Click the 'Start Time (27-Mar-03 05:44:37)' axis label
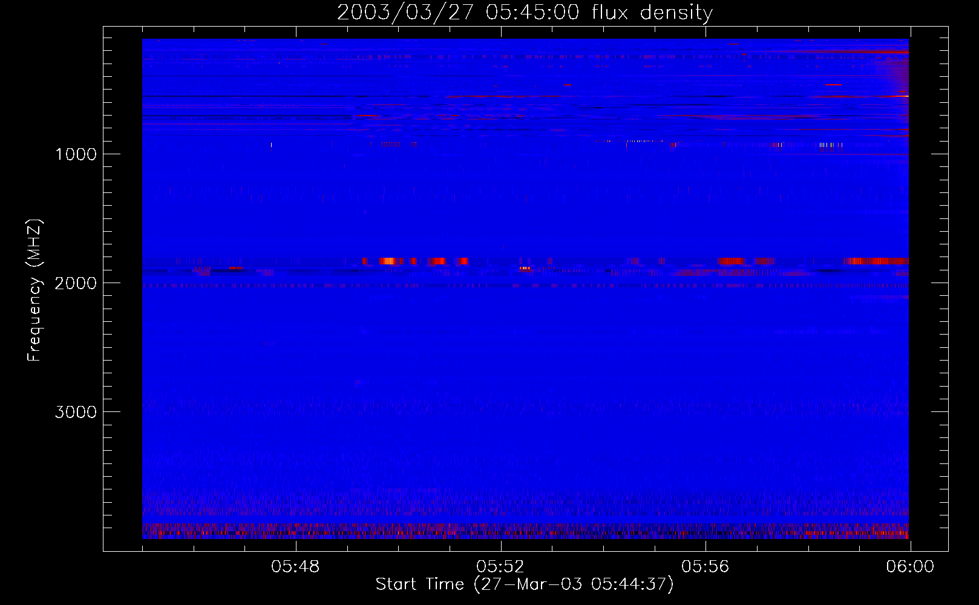The height and width of the screenshot is (605, 979). (x=525, y=584)
